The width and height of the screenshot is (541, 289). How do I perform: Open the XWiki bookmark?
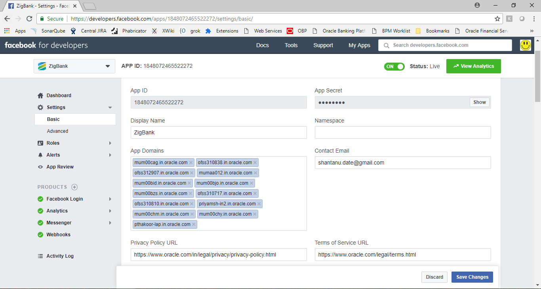(163, 31)
